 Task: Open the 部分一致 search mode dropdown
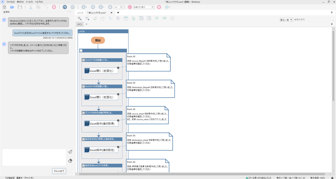pos(286,20)
